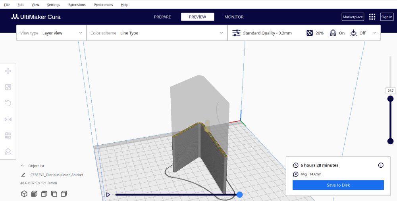Switch to top view cube icon
This screenshot has width=397, height=201.
[x=44, y=194]
